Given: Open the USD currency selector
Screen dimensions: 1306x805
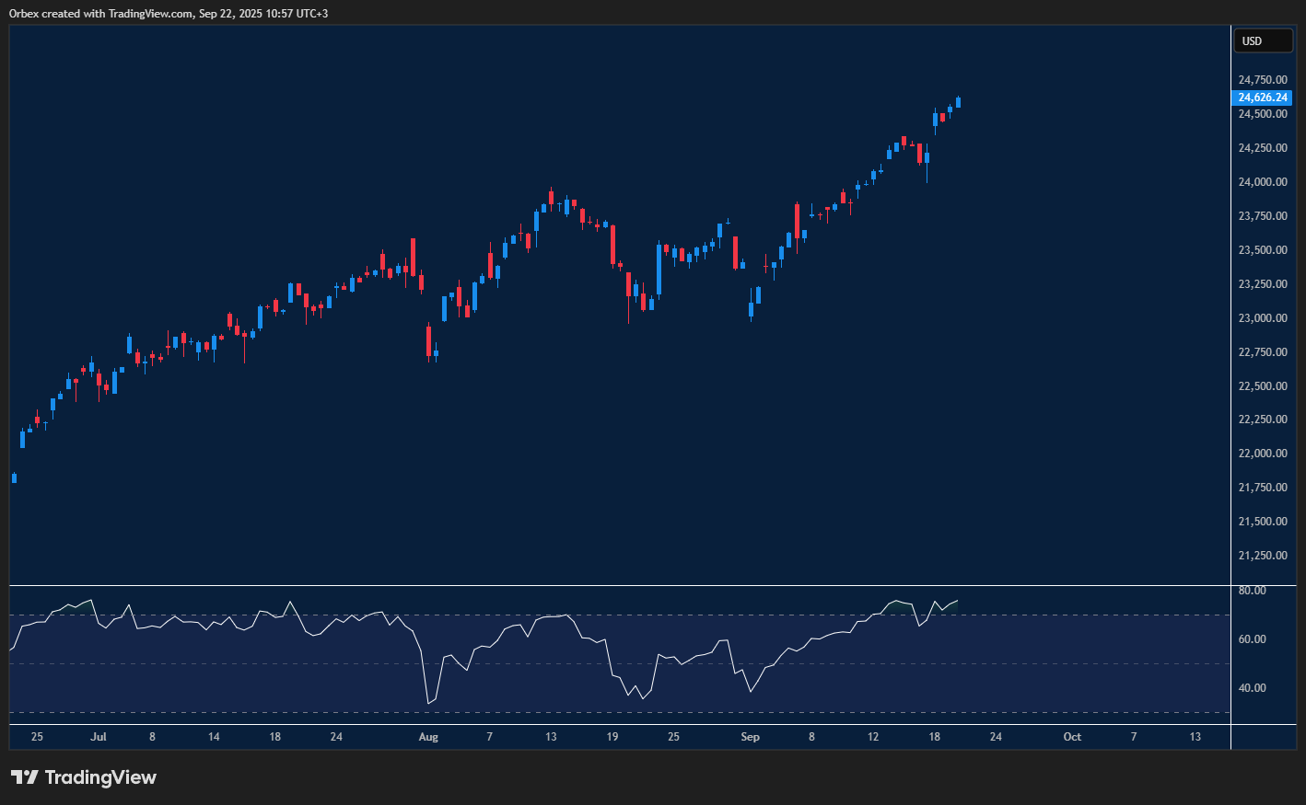Looking at the screenshot, I should click(1263, 41).
